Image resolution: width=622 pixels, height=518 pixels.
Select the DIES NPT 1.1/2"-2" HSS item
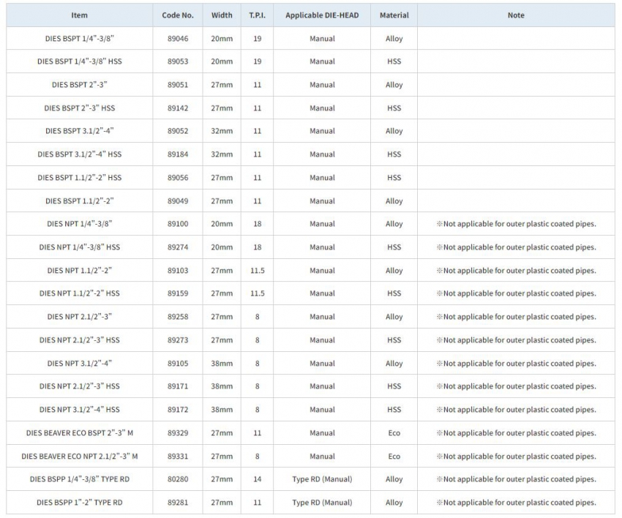coord(80,293)
